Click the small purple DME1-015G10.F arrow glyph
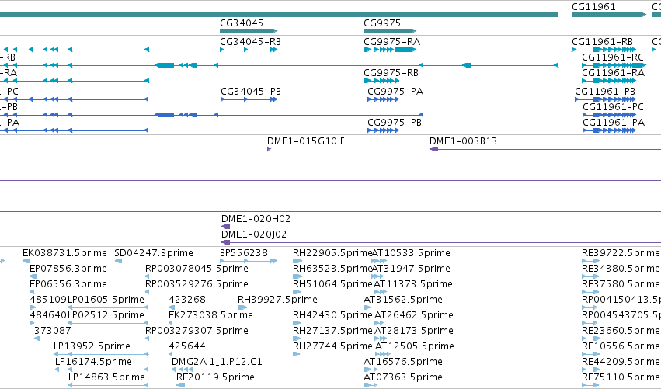This screenshot has width=661, height=389. tap(269, 149)
